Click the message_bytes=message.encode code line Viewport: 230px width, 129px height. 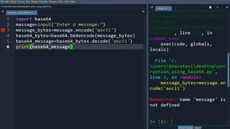66,30
